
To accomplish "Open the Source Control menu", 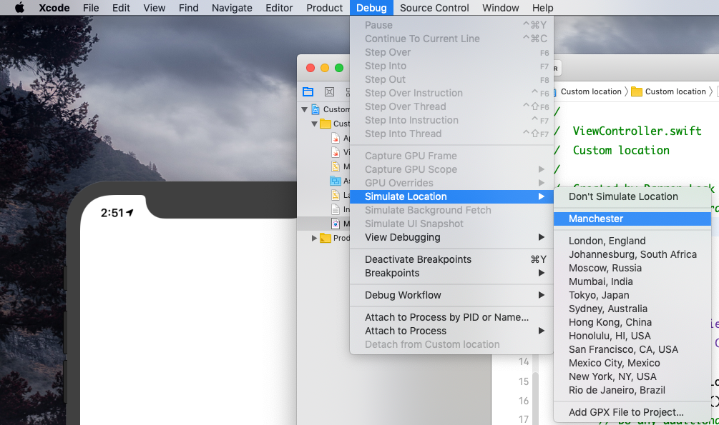I will pos(434,8).
